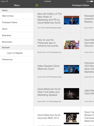The image size is (94, 126).
Task: Open the Interview CEO article in second column
Action: click(x=89, y=67)
